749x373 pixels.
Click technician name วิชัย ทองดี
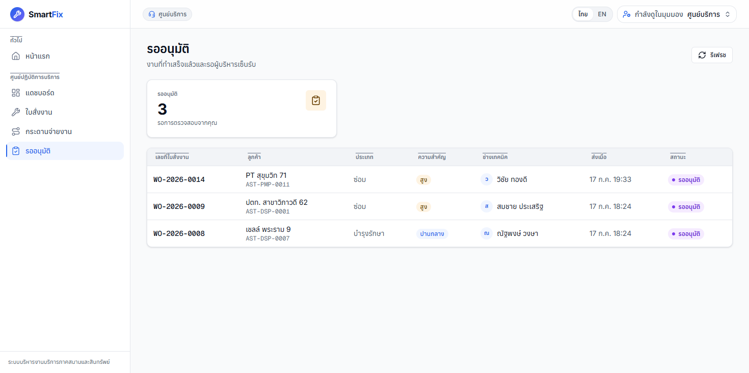(x=512, y=179)
